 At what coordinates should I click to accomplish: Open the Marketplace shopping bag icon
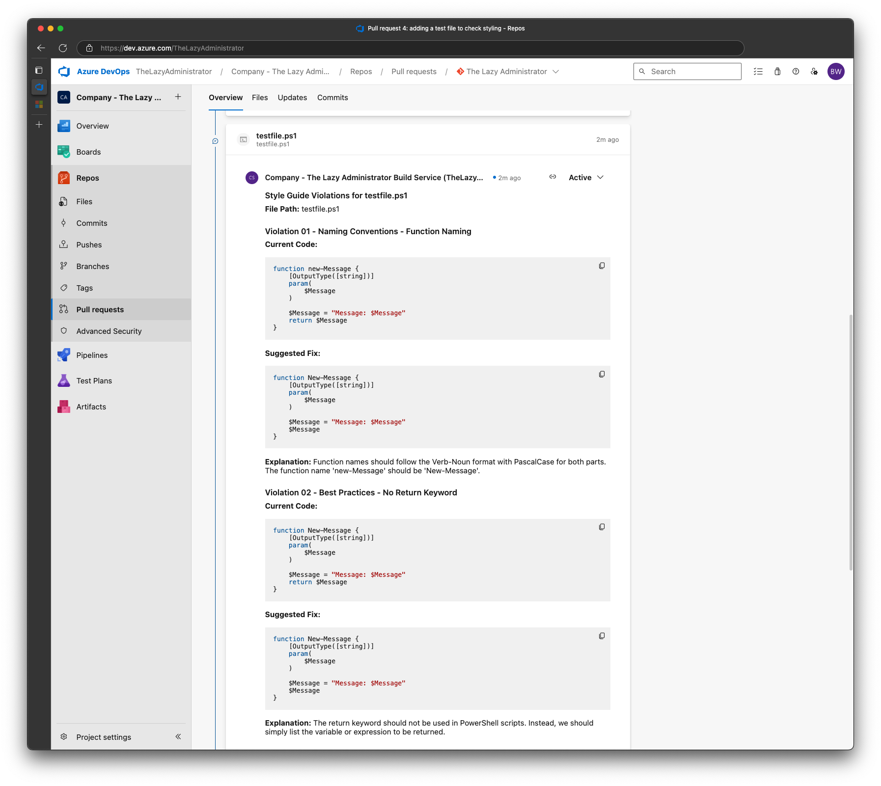point(777,72)
